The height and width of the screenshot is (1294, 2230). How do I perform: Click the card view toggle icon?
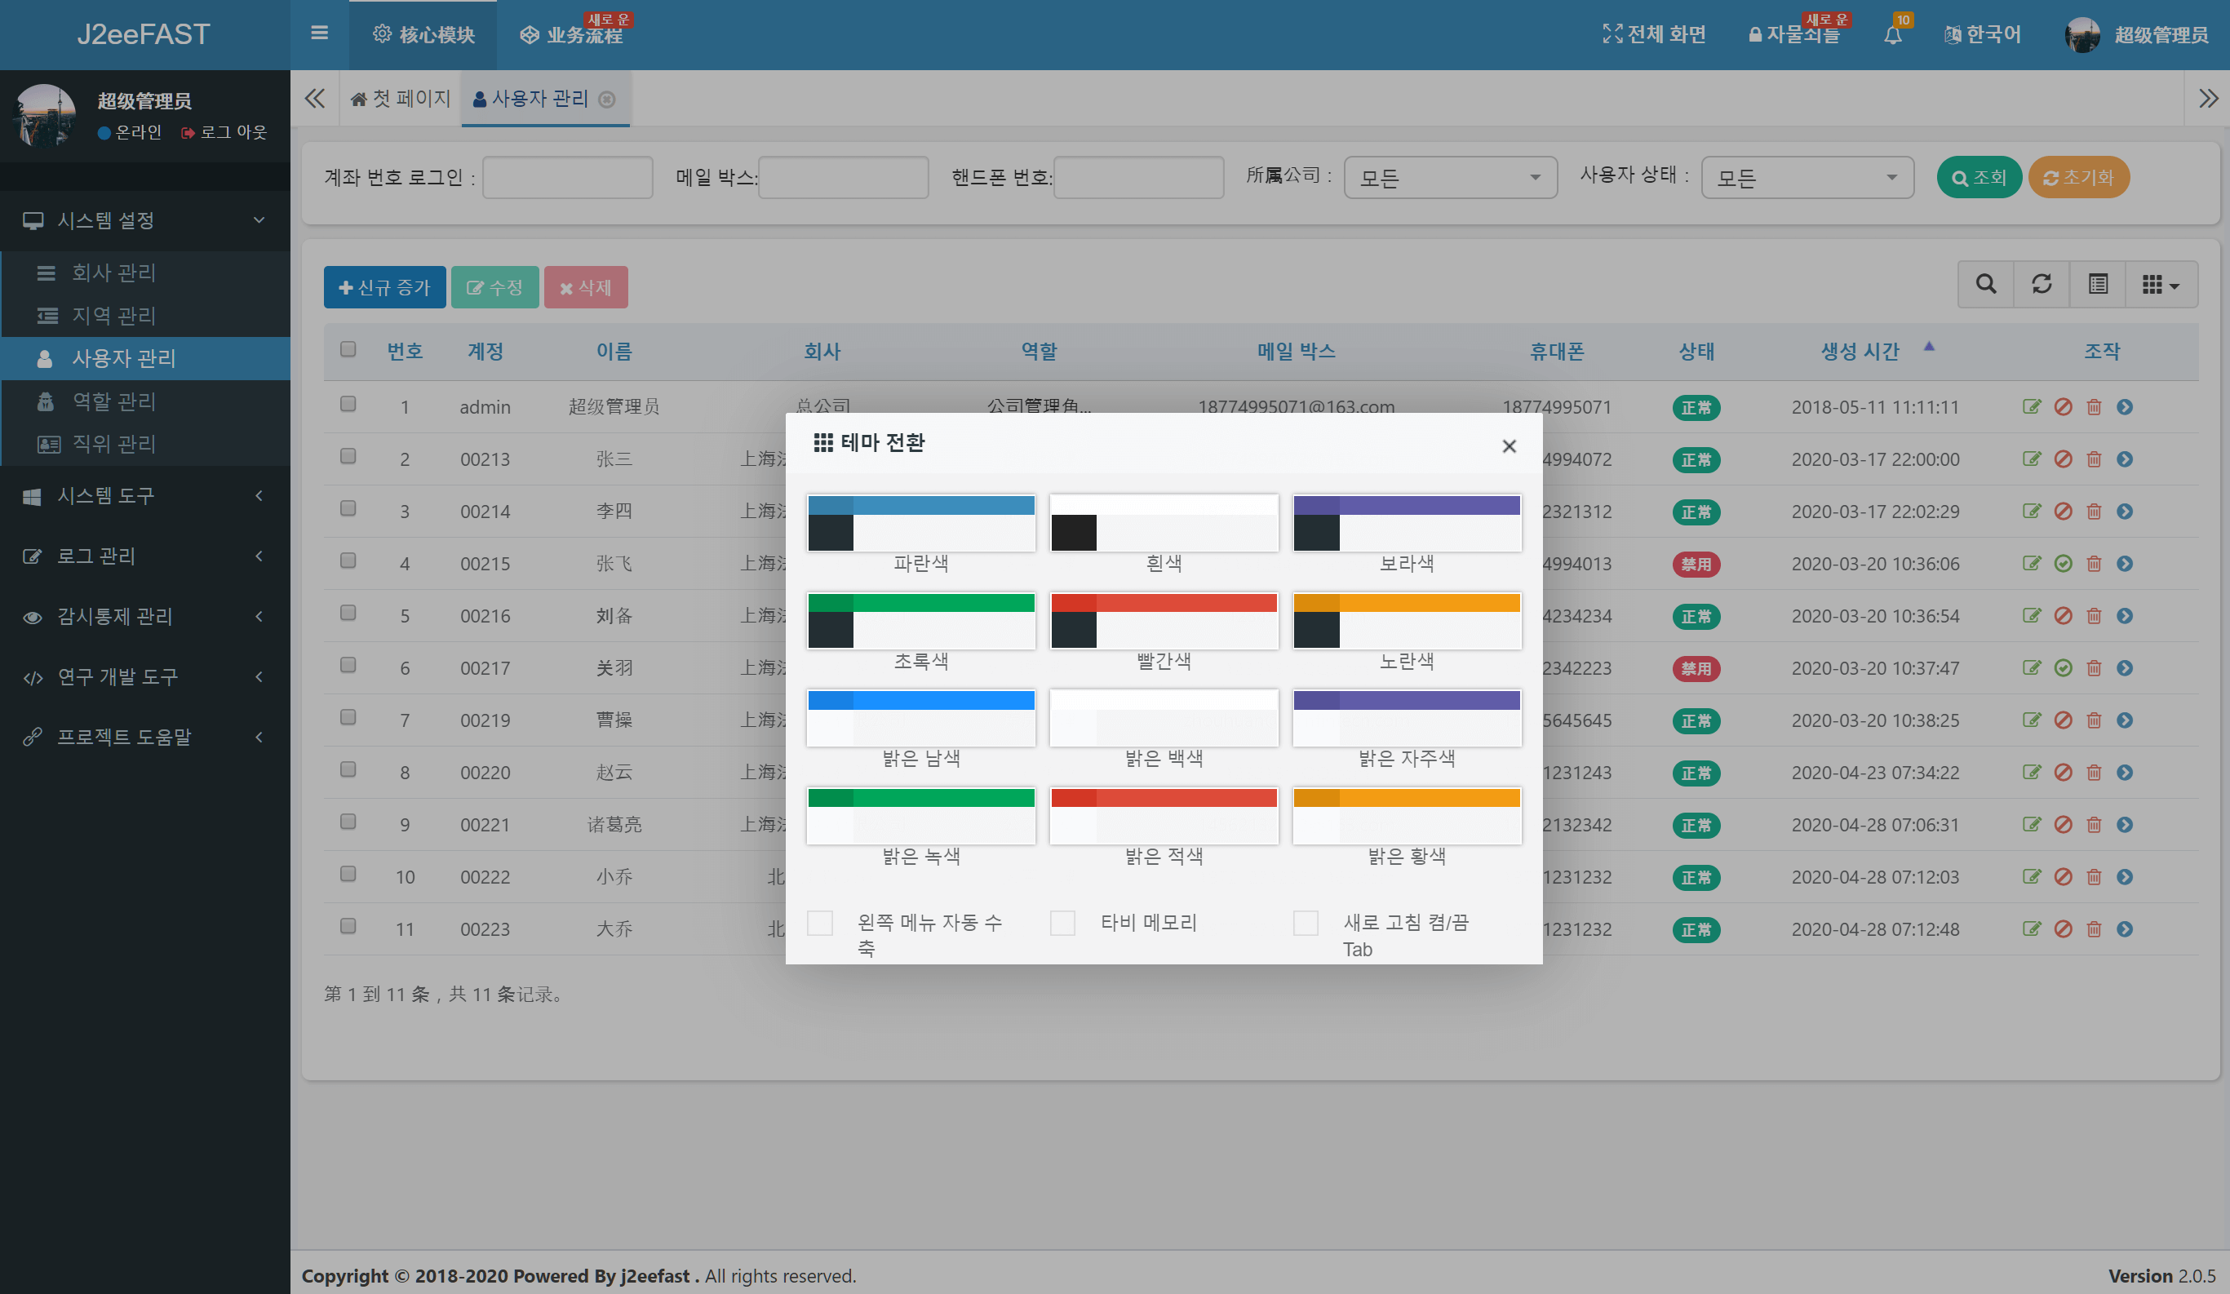[2097, 284]
